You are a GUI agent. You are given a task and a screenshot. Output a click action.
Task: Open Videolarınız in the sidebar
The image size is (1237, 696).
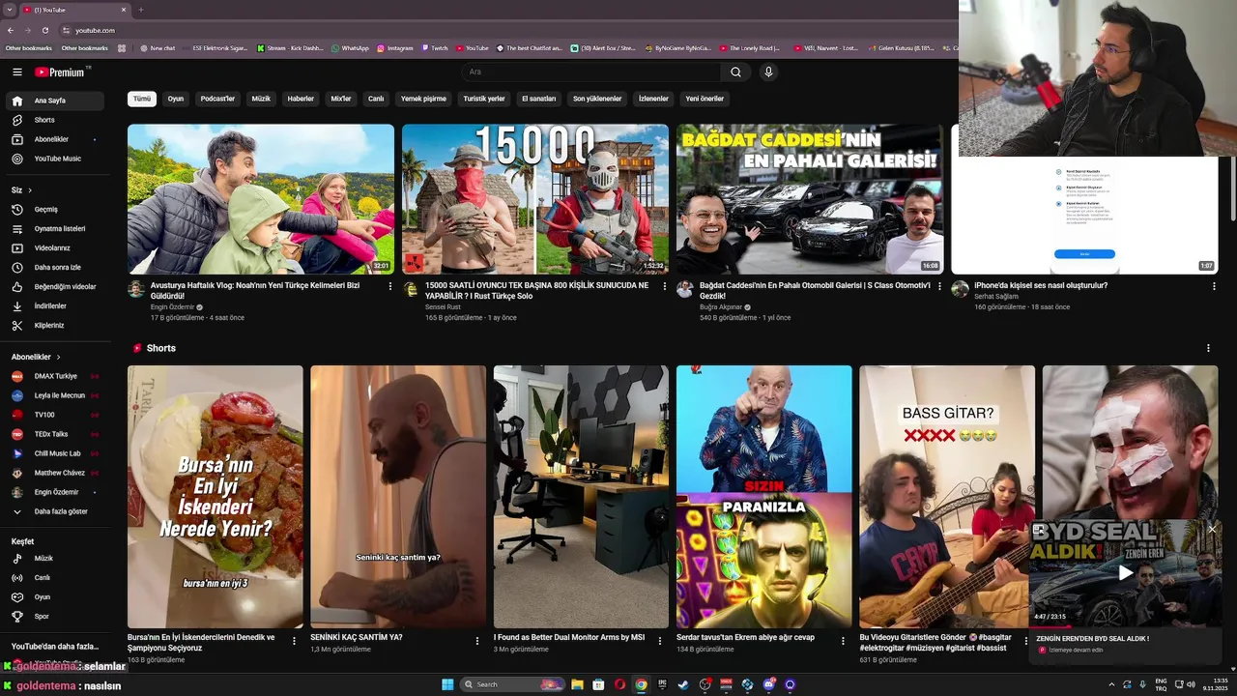point(55,248)
